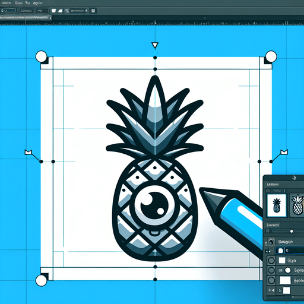Click the white rectangle toolbar icon
304x304 pixels.
[53, 11]
